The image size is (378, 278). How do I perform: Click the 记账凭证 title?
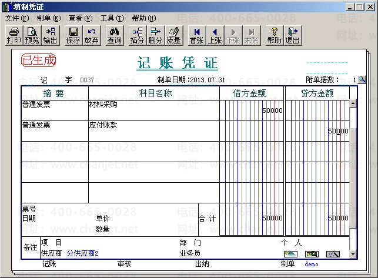coord(177,63)
